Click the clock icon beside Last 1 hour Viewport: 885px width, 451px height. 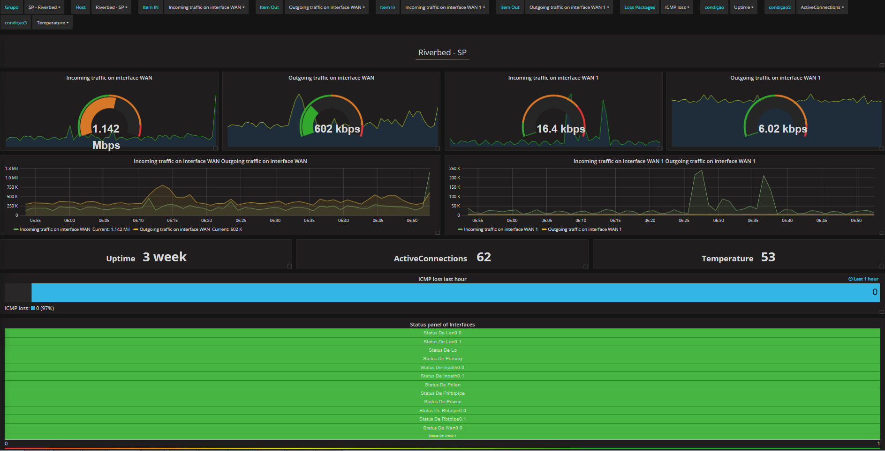pyautogui.click(x=850, y=279)
